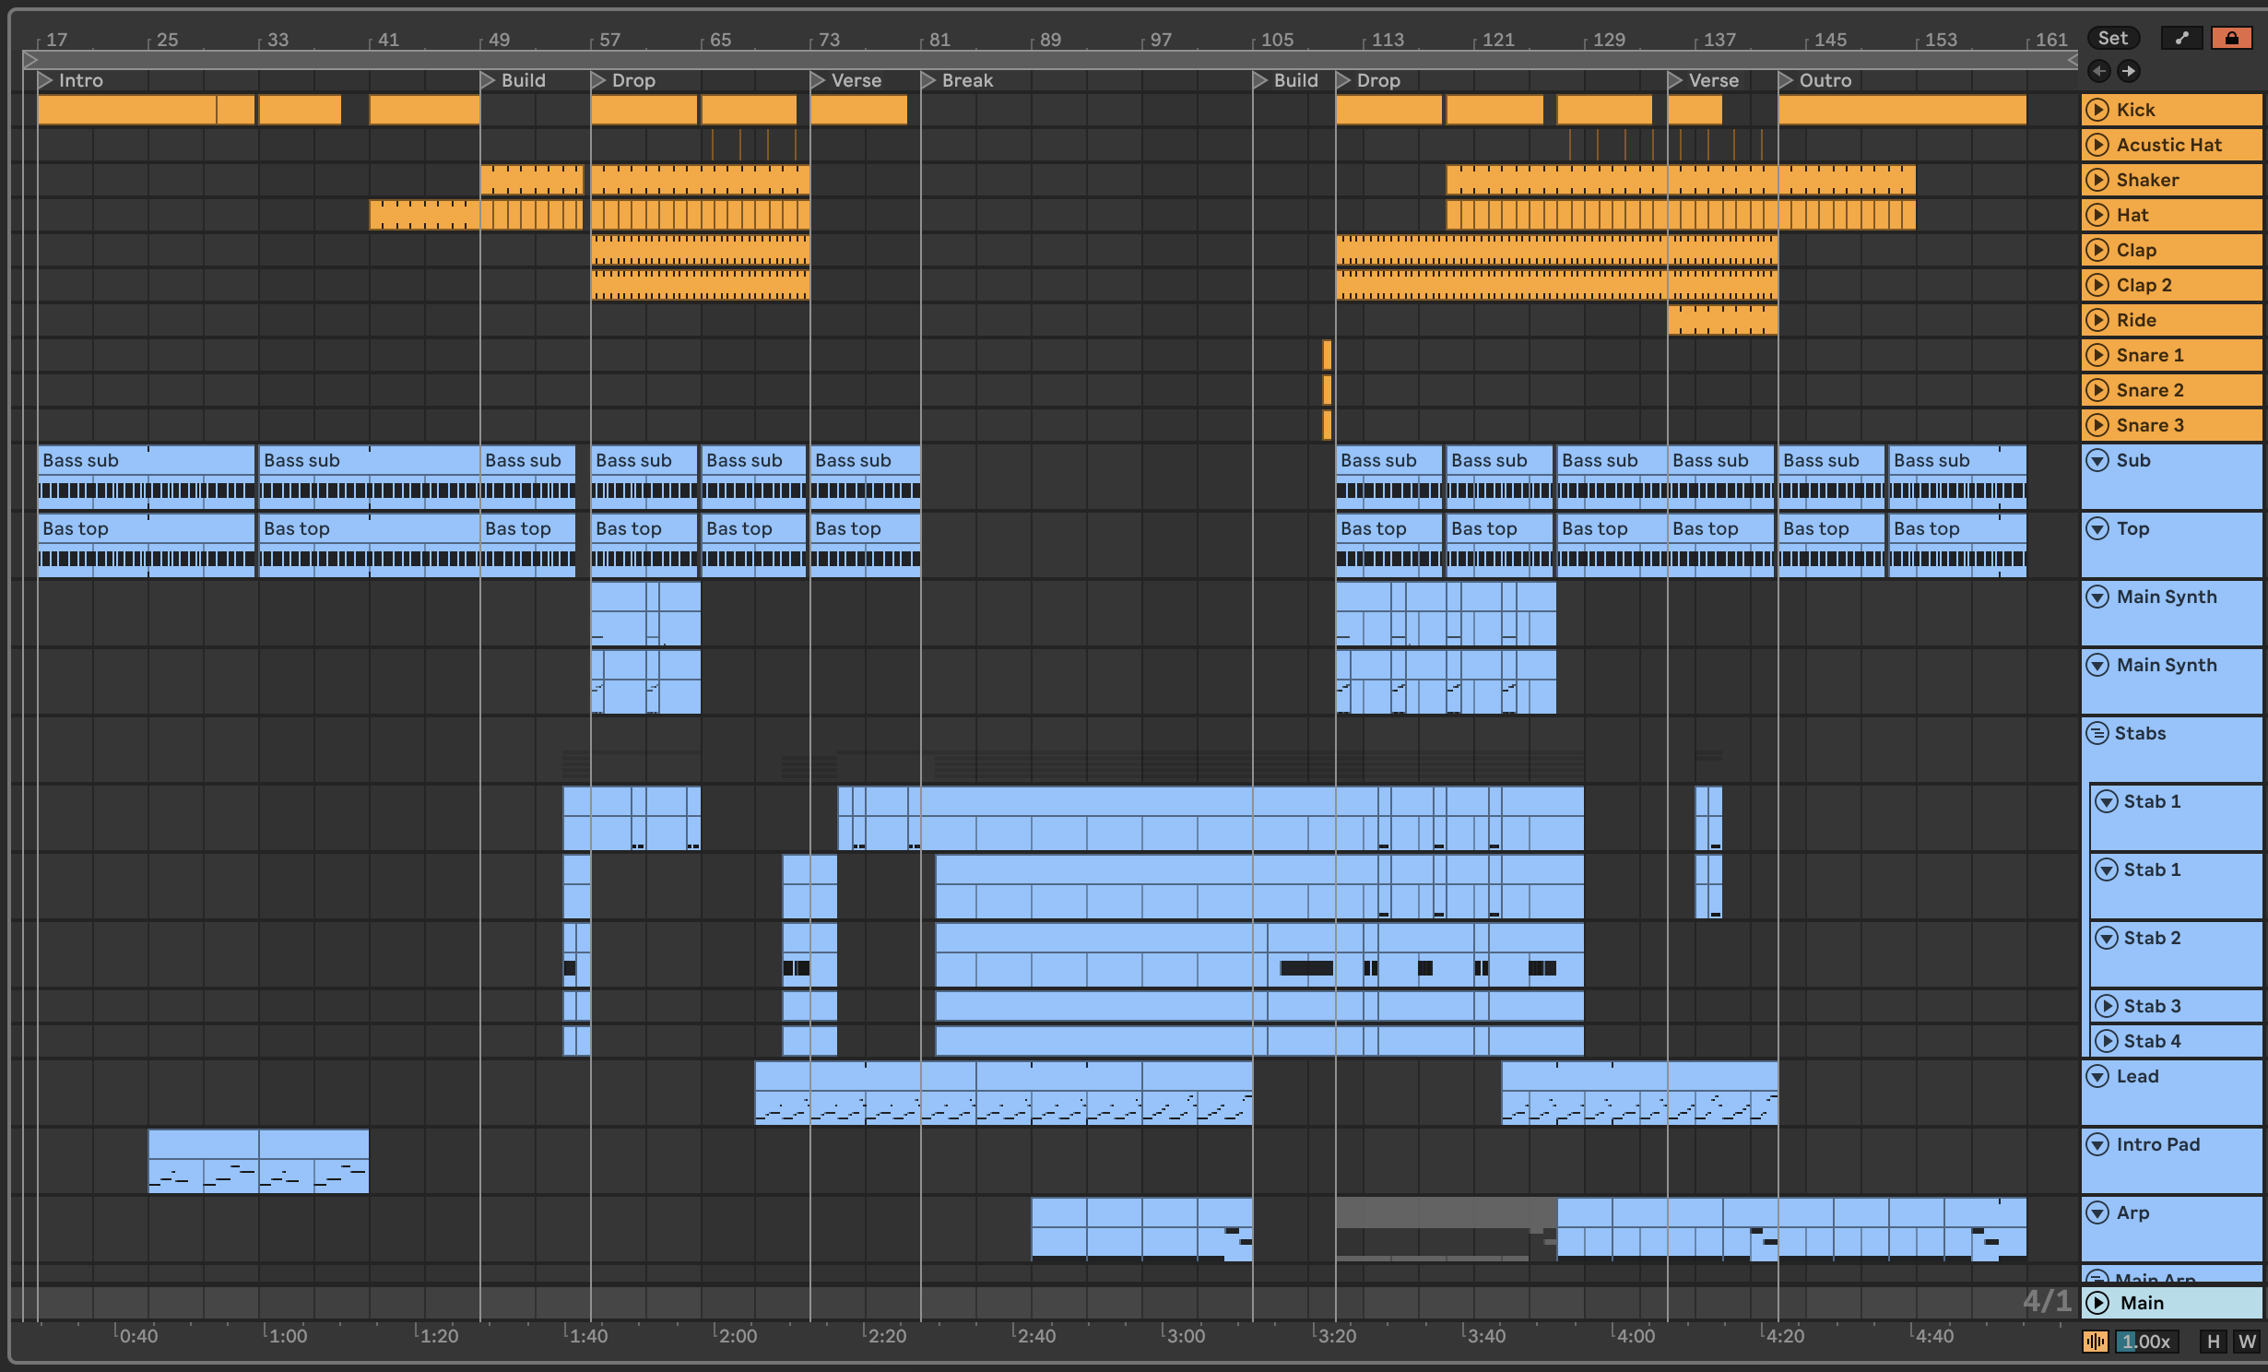Click the W optimize width button
2268x1372 pixels.
(2247, 1342)
